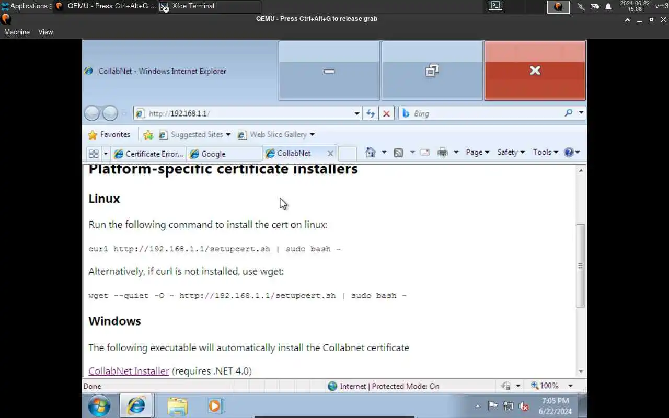
Task: Refresh the page with the Refresh icon
Action: coord(371,113)
